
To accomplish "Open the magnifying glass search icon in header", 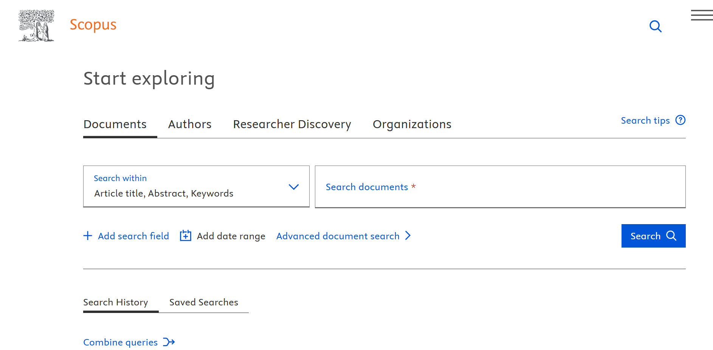I will coord(655,26).
